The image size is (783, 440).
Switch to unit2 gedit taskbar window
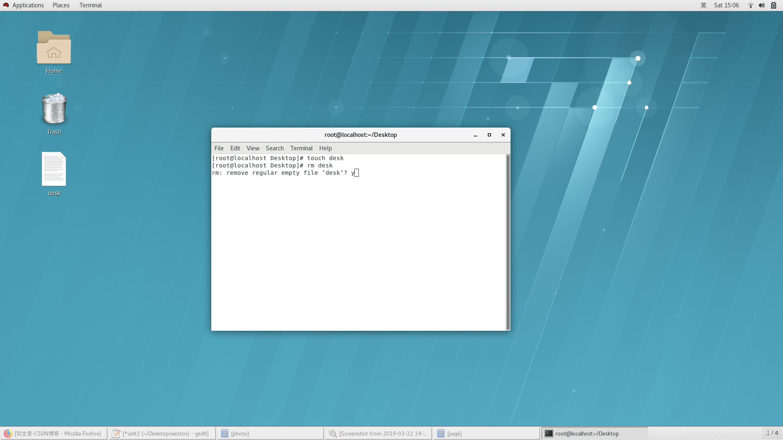(162, 433)
